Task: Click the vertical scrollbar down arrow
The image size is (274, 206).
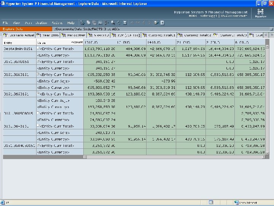Action: [x=267, y=153]
